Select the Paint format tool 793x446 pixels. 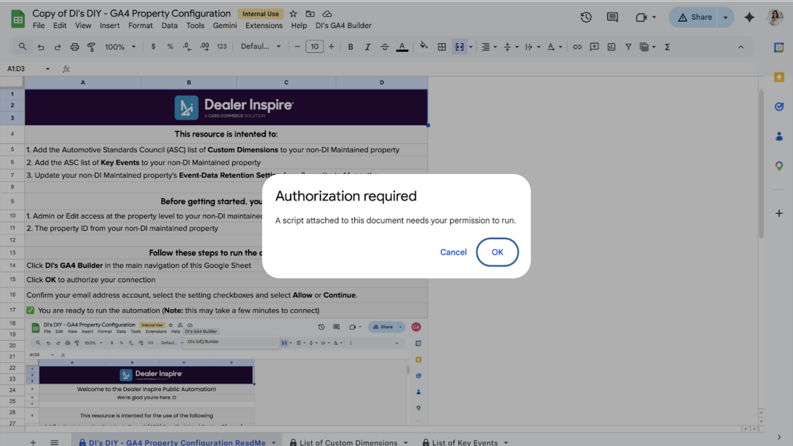pos(91,47)
